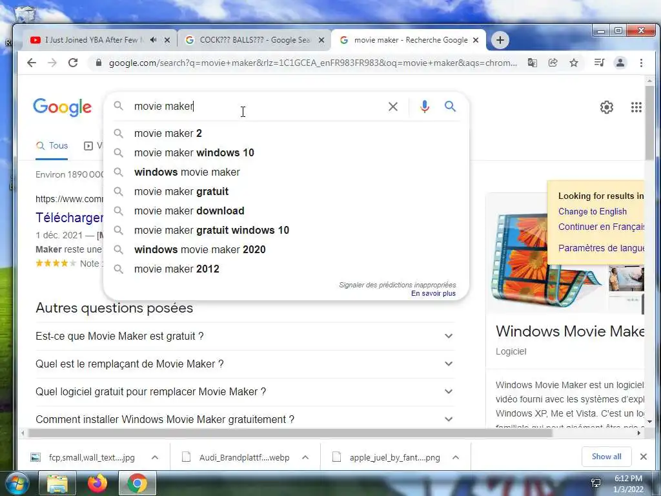Viewport: 661px width, 496px height.
Task: Choose suggestion 'movie maker download'
Action: tap(286, 211)
